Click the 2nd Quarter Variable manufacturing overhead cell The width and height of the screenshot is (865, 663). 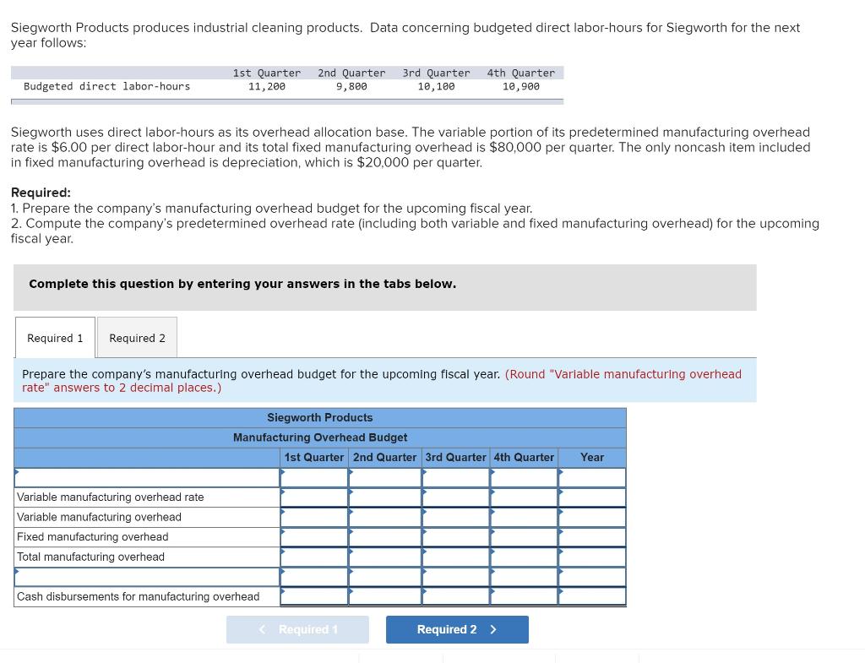384,517
